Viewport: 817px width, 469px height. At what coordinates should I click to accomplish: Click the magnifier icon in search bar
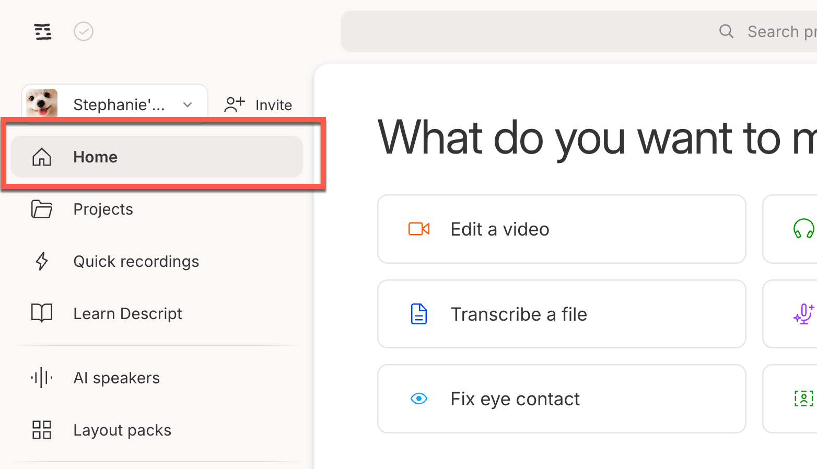coord(726,31)
